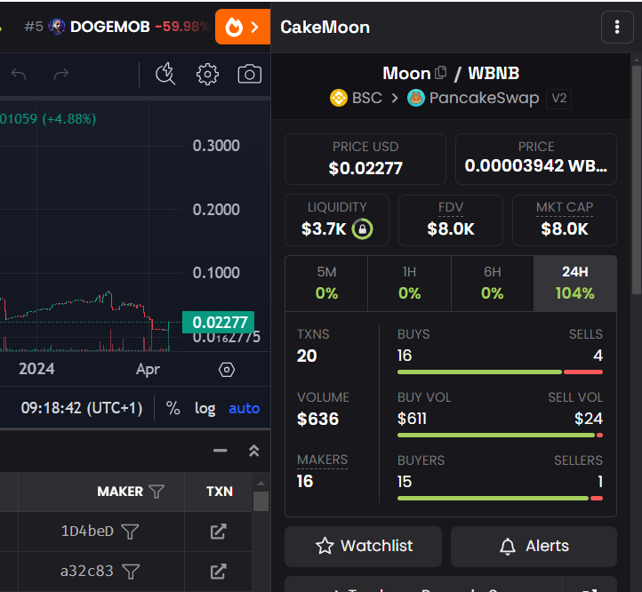
Task: Click maker address a32c83
Action: click(87, 572)
